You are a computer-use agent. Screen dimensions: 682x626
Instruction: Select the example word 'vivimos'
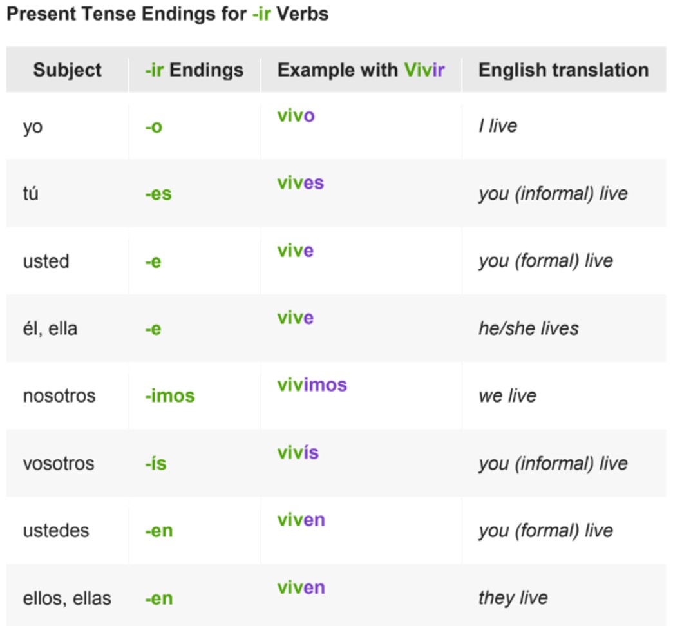pos(312,385)
